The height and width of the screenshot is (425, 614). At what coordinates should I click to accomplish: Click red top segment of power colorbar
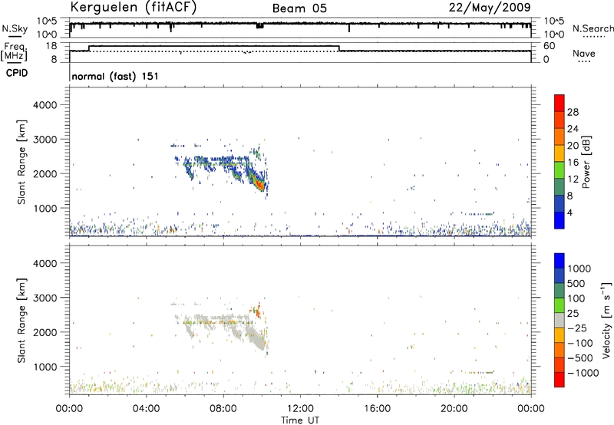560,103
